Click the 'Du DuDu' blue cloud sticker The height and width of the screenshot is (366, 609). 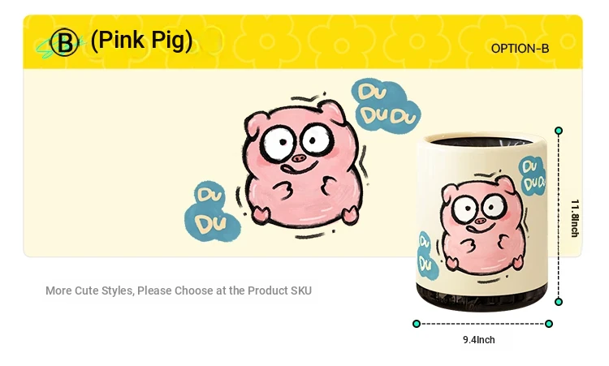[x=385, y=105]
